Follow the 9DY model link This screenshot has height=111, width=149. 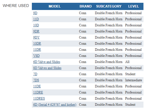click(x=36, y=37)
